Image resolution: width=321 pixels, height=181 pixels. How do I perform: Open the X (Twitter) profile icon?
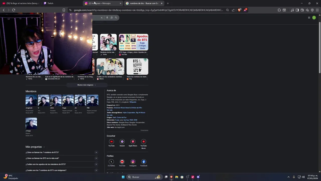[111, 162]
